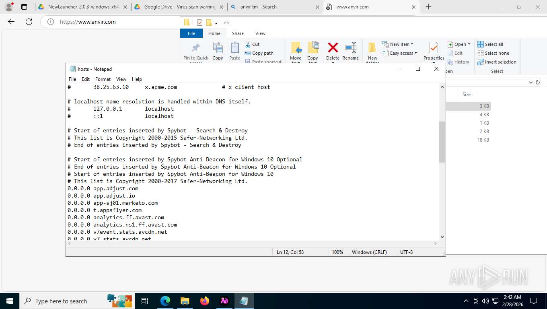Click the Size column header in Explorer

[476, 95]
